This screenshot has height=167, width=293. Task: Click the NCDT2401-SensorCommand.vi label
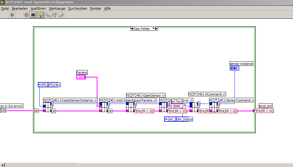232,100
